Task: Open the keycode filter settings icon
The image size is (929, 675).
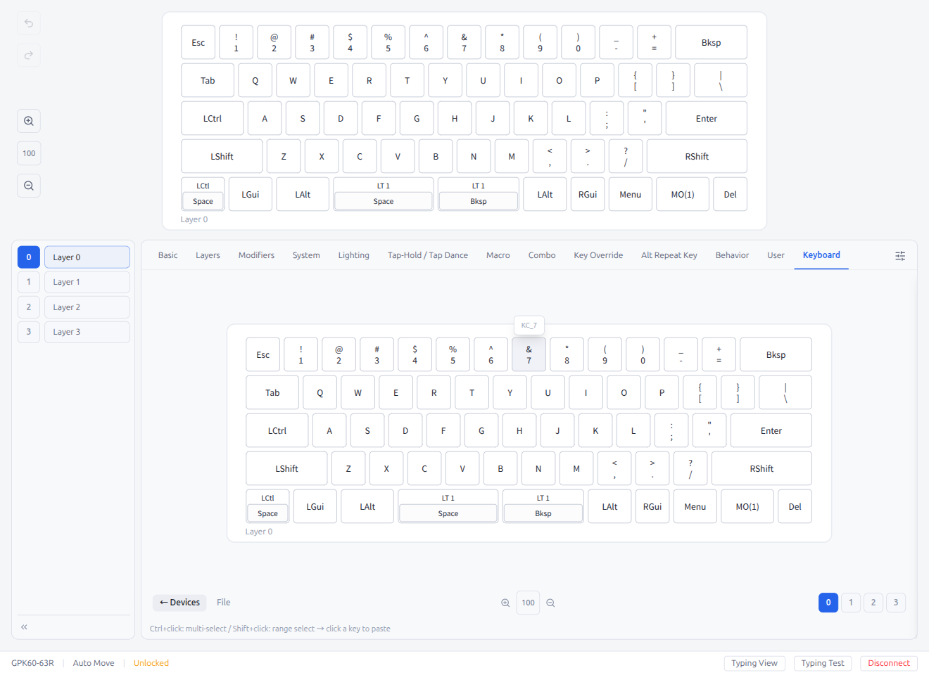Action: 900,255
